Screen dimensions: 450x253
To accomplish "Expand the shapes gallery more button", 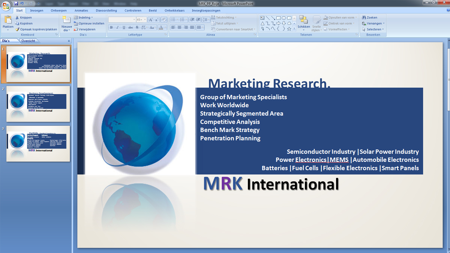I will point(294,29).
